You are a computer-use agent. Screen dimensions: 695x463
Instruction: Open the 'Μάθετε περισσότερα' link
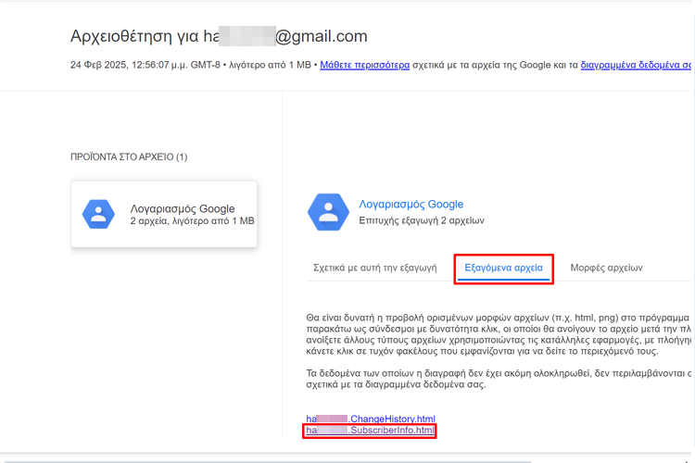[365, 65]
